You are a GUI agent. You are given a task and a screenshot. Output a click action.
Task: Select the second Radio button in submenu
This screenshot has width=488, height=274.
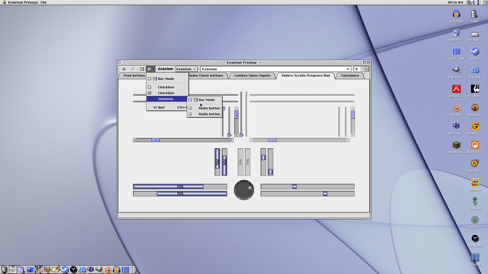coord(205,114)
